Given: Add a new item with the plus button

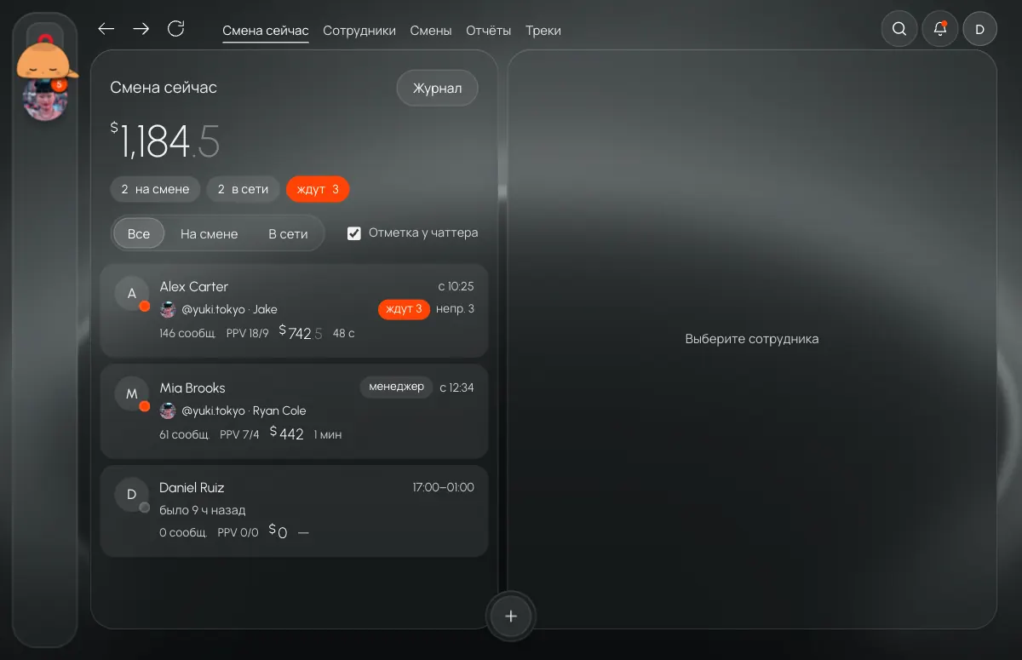Looking at the screenshot, I should pyautogui.click(x=511, y=616).
